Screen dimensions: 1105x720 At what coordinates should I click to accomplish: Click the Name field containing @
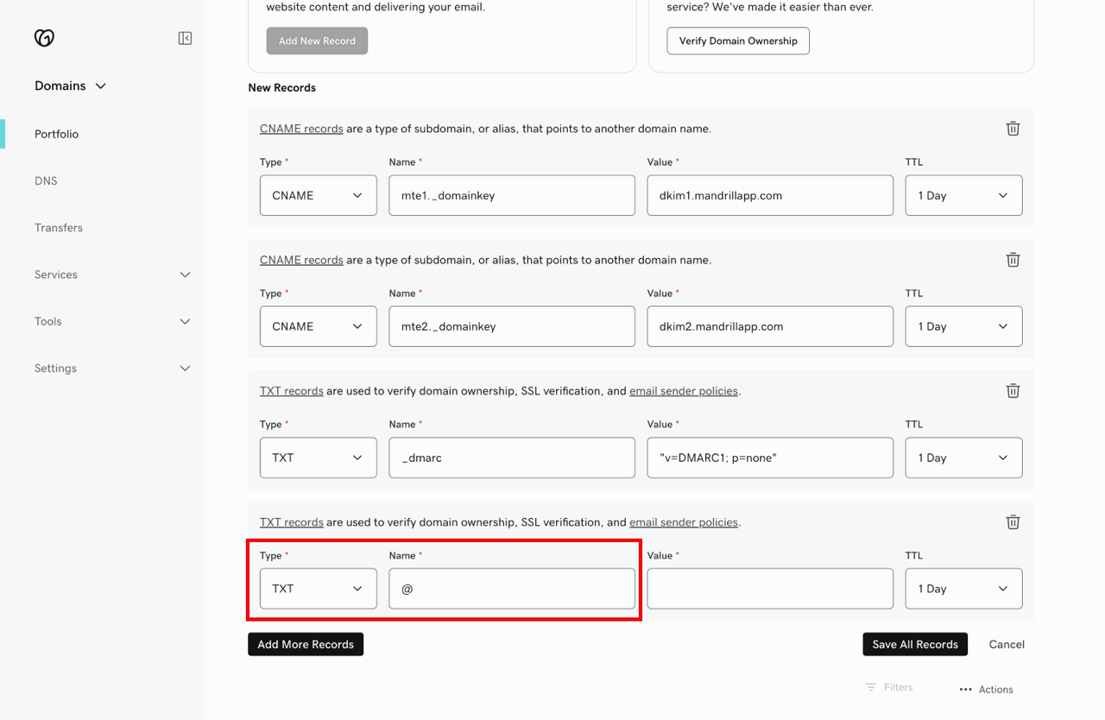pyautogui.click(x=511, y=588)
